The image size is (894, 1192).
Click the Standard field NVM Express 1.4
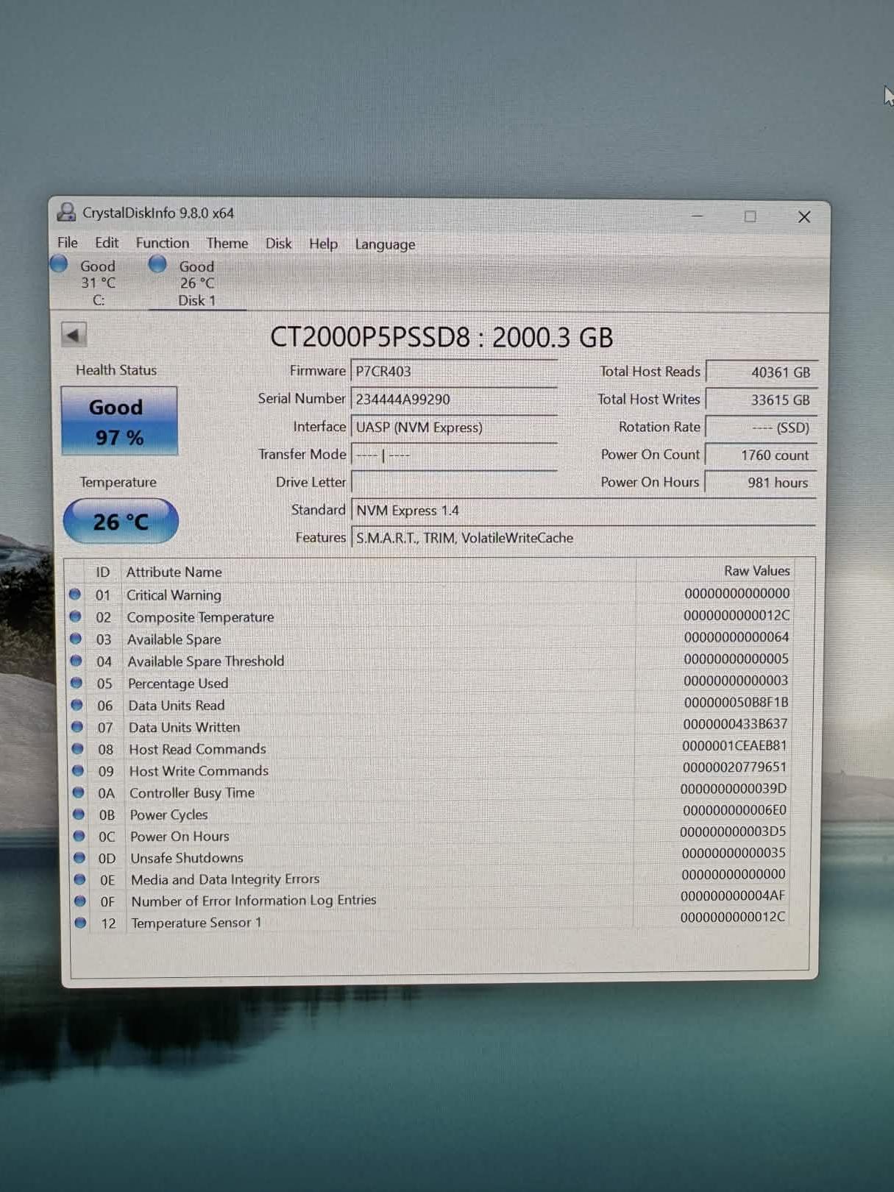(583, 511)
